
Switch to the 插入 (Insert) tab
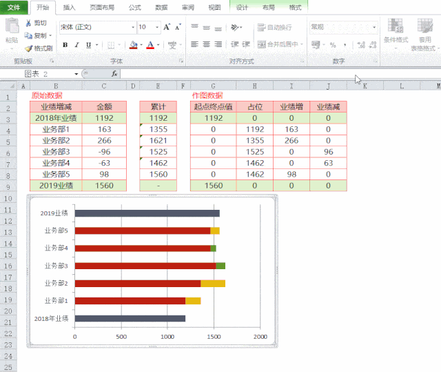pyautogui.click(x=69, y=8)
